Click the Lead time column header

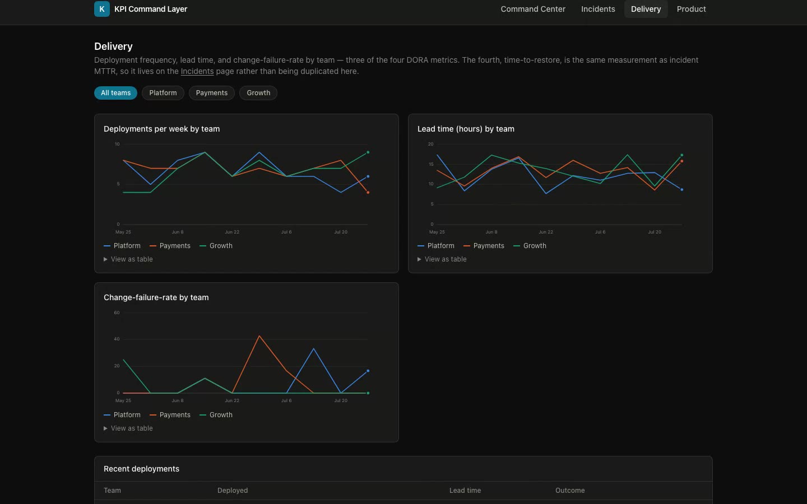point(465,491)
